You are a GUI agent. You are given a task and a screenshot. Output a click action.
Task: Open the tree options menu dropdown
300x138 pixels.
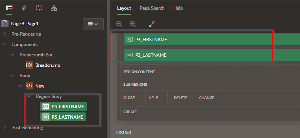click(x=93, y=24)
